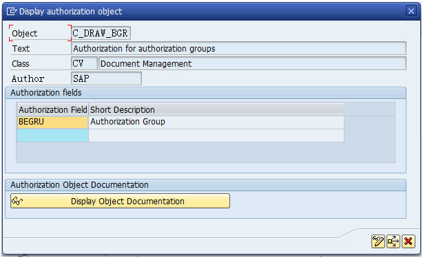Click the change/edit pencil icon
Viewport: 423px width, 260px height.
coord(378,241)
